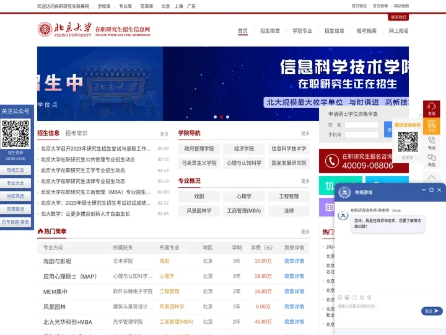Click 心理学 major in 应用心理硕士 row
The height and width of the screenshot is (335, 446).
coord(167,276)
